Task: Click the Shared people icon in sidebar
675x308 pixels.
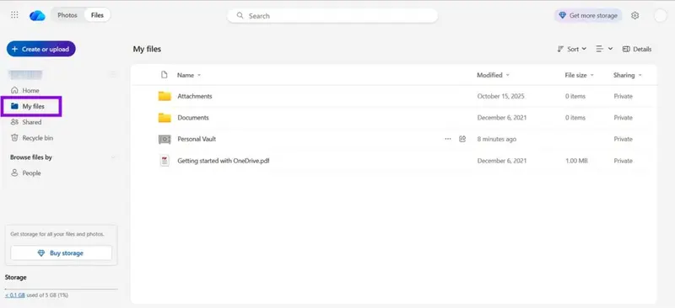Action: [14, 122]
